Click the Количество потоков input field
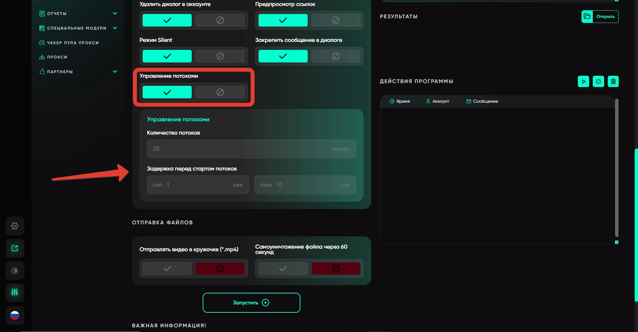This screenshot has height=332, width=638. (x=252, y=149)
